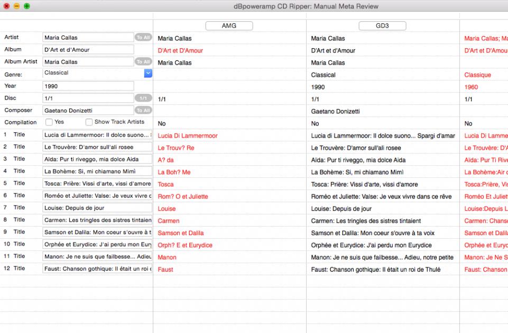Select the AMG metadata column header
Viewport: 508px width, 333px height.
click(229, 26)
